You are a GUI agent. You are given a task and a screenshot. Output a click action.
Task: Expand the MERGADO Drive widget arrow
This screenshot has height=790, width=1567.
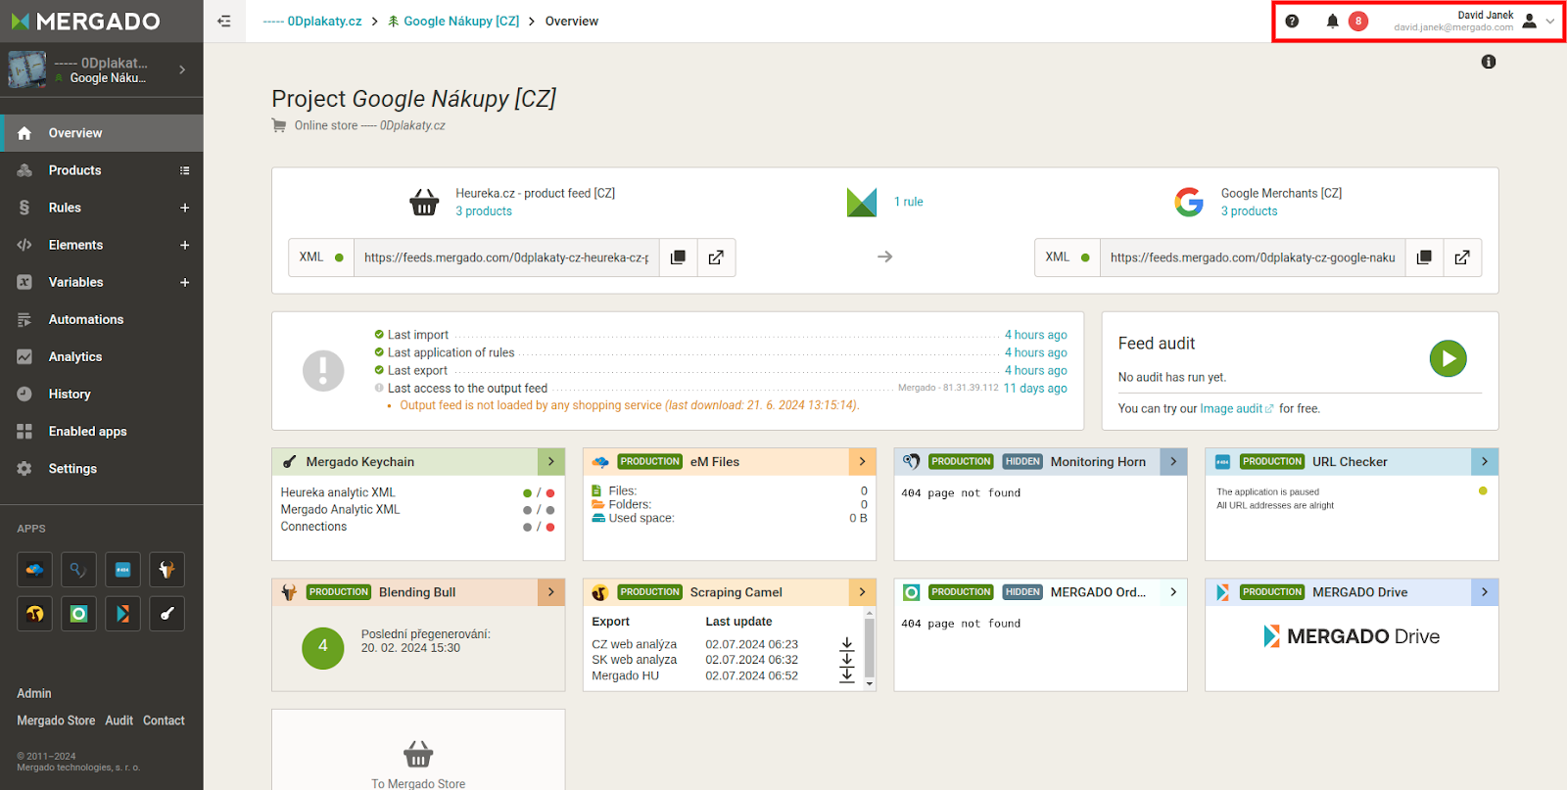point(1485,592)
